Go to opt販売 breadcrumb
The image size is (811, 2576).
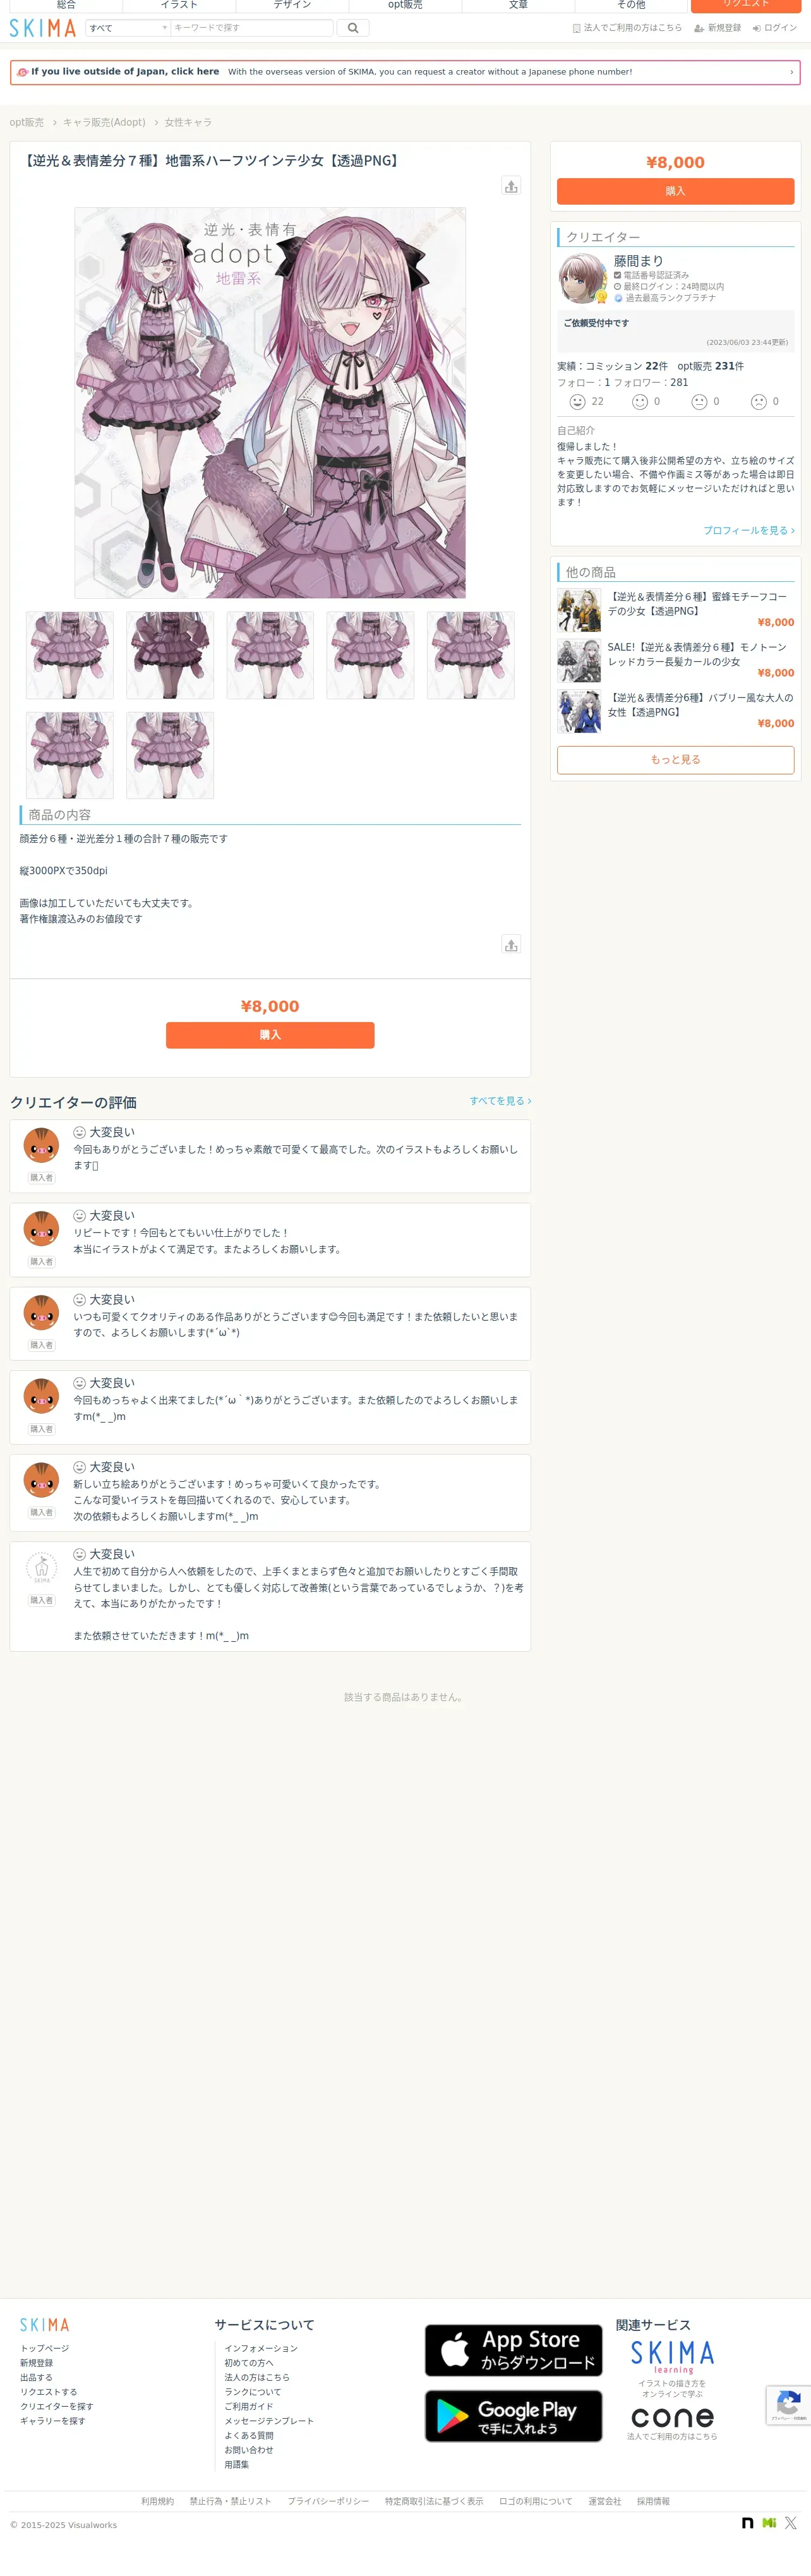pyautogui.click(x=27, y=122)
